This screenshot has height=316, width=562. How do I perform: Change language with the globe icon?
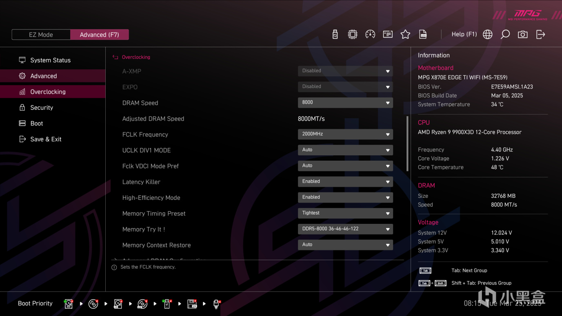(x=488, y=35)
